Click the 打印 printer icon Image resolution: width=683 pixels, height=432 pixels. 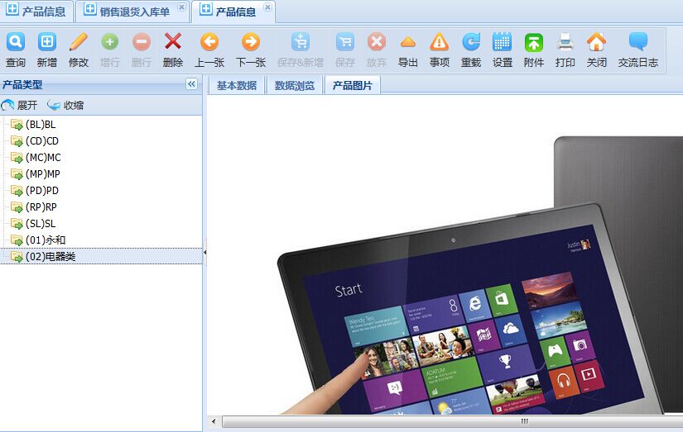565,43
